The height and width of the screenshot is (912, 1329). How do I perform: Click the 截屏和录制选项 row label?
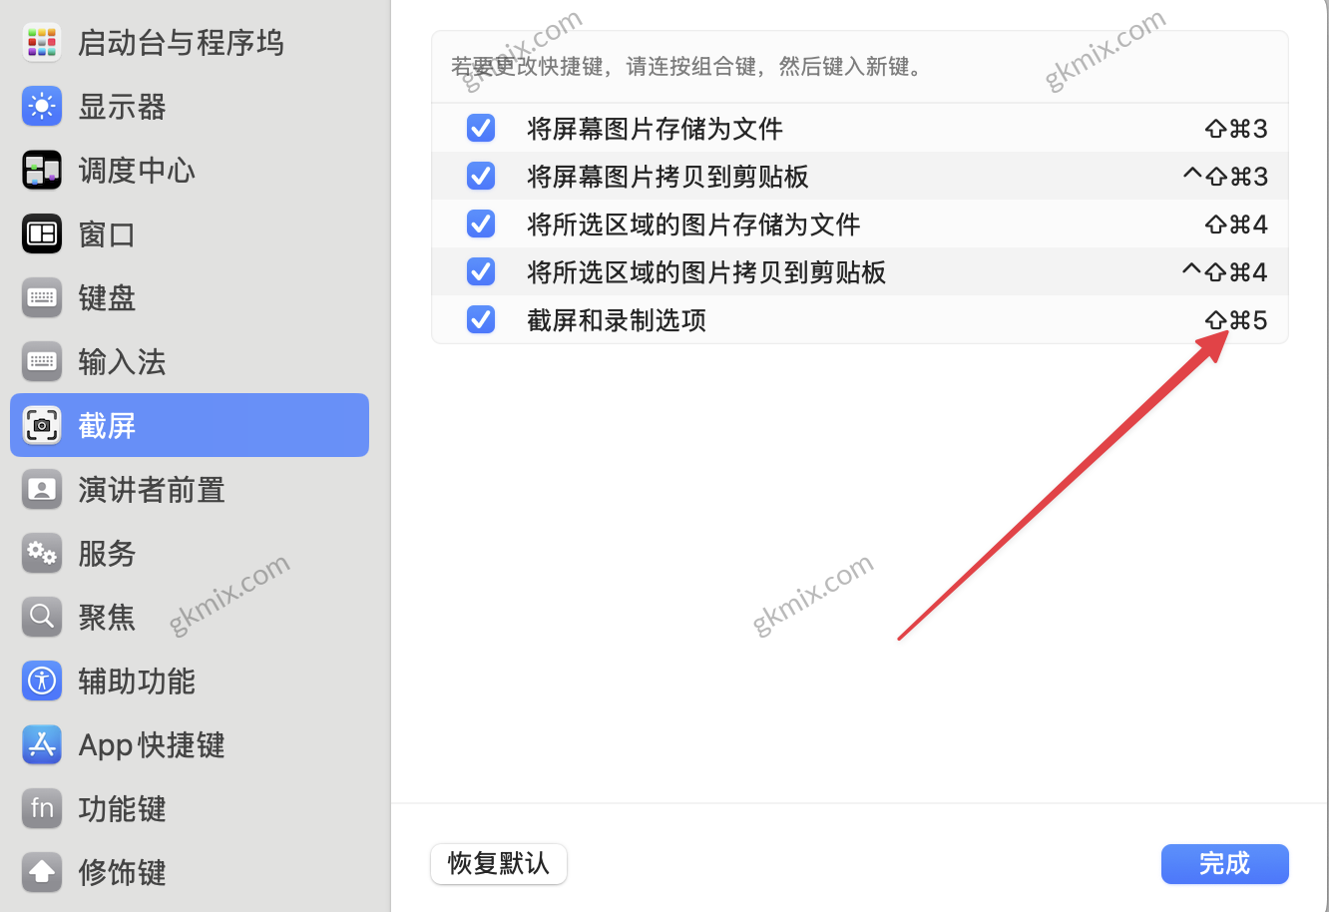617,320
